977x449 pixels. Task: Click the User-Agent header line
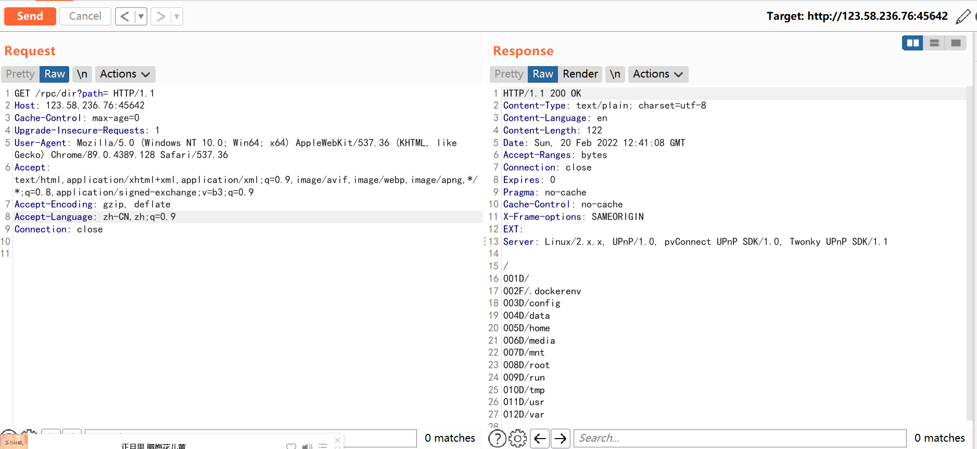pos(236,149)
